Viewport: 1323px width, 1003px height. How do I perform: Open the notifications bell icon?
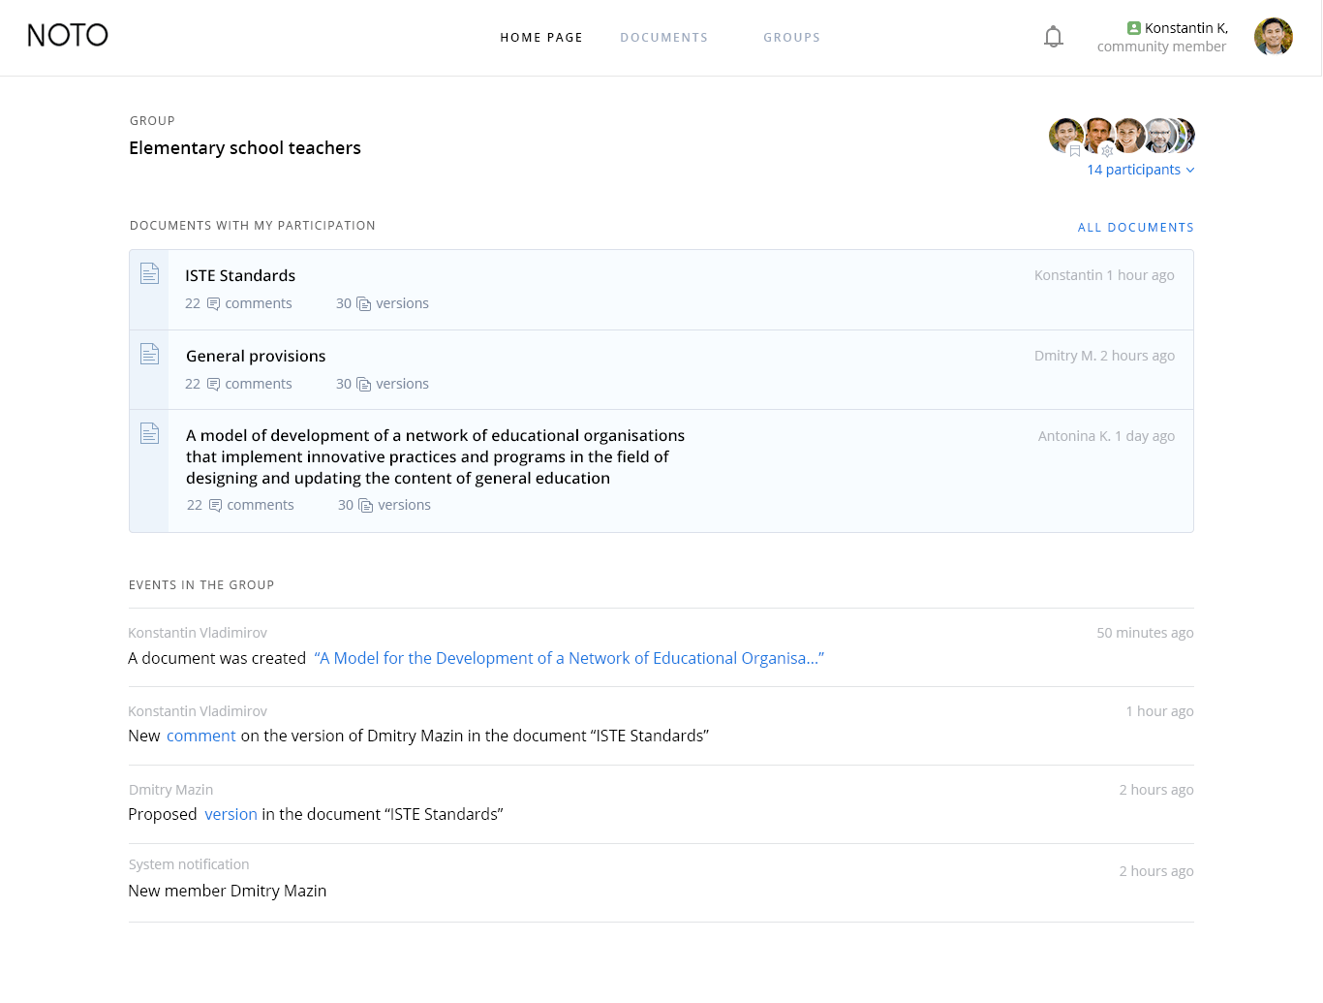tap(1054, 37)
